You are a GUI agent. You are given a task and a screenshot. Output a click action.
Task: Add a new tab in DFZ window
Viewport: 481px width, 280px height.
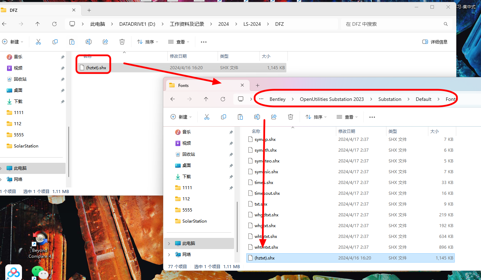tap(89, 10)
